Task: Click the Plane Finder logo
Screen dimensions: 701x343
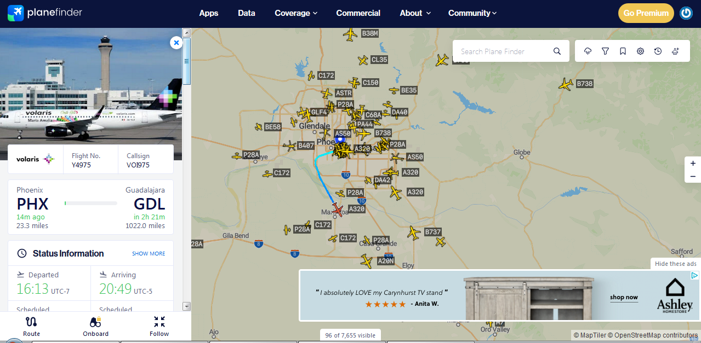Action: [x=45, y=13]
